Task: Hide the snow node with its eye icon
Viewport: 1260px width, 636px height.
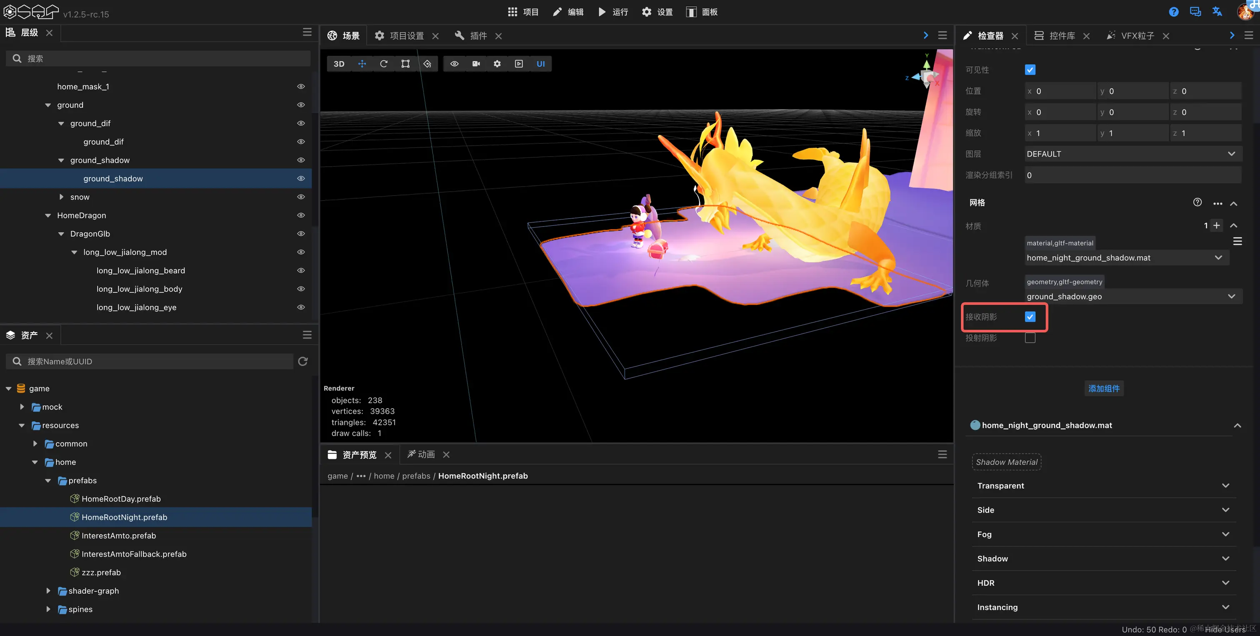Action: tap(301, 197)
